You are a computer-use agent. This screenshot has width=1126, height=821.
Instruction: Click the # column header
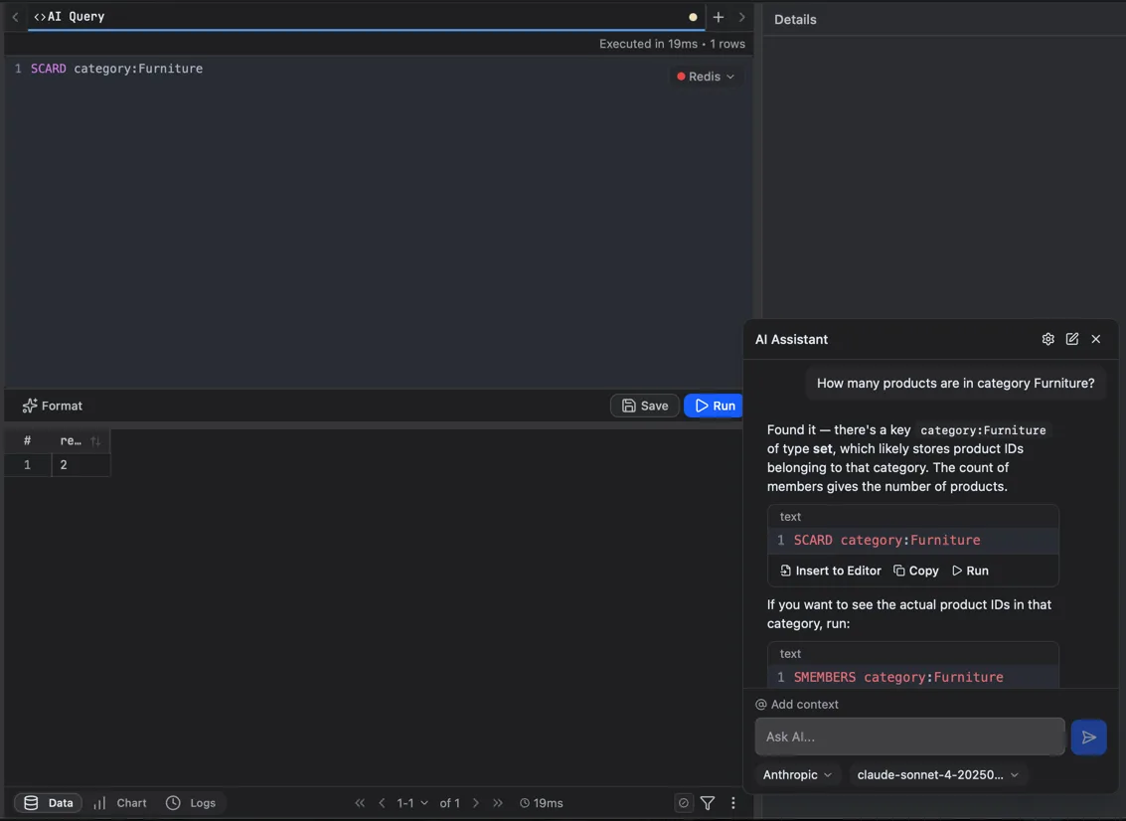point(27,441)
